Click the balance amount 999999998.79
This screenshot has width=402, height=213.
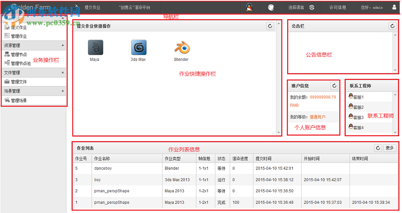[x=323, y=97]
